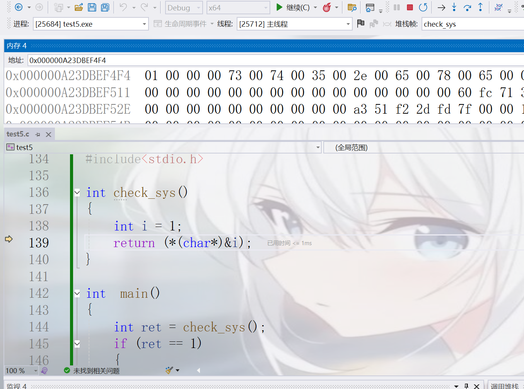Click the no-issues-found green check icon

tap(67, 370)
